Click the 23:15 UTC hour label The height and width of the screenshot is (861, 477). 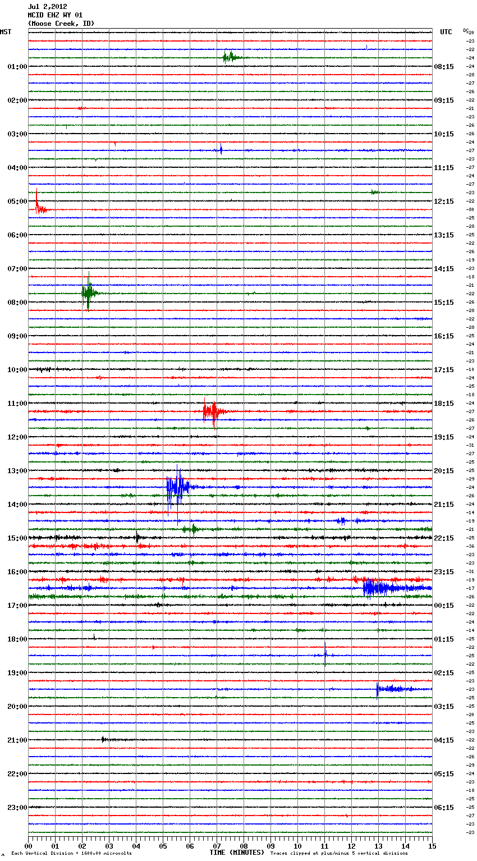(444, 571)
